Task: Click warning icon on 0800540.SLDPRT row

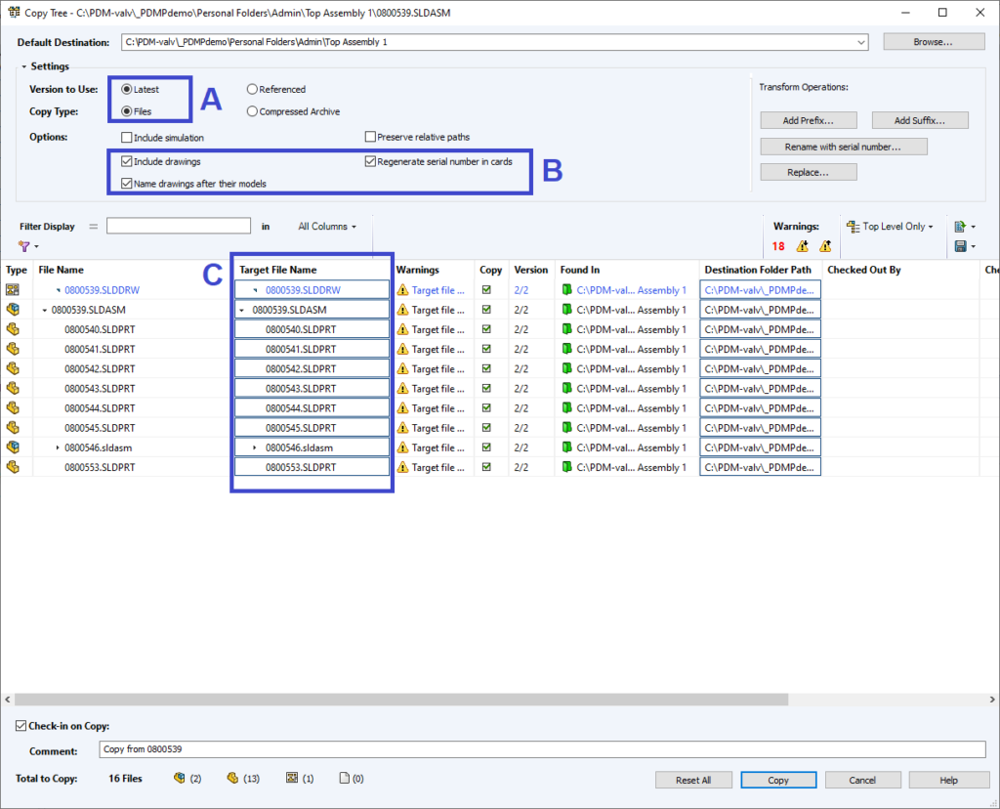Action: 402,330
